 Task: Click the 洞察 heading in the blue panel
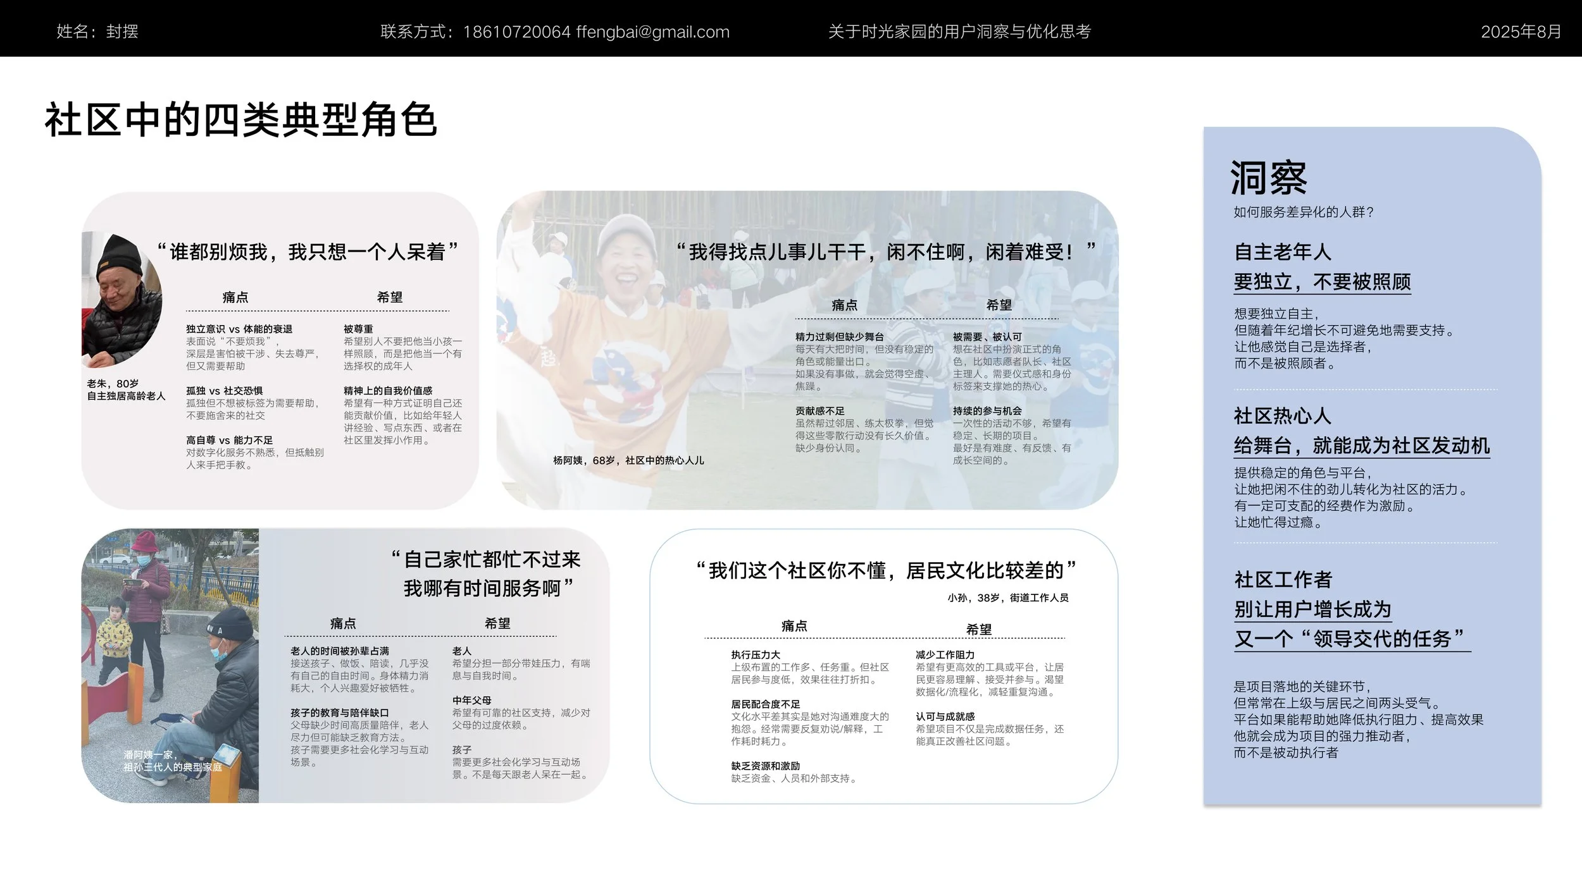[1268, 178]
